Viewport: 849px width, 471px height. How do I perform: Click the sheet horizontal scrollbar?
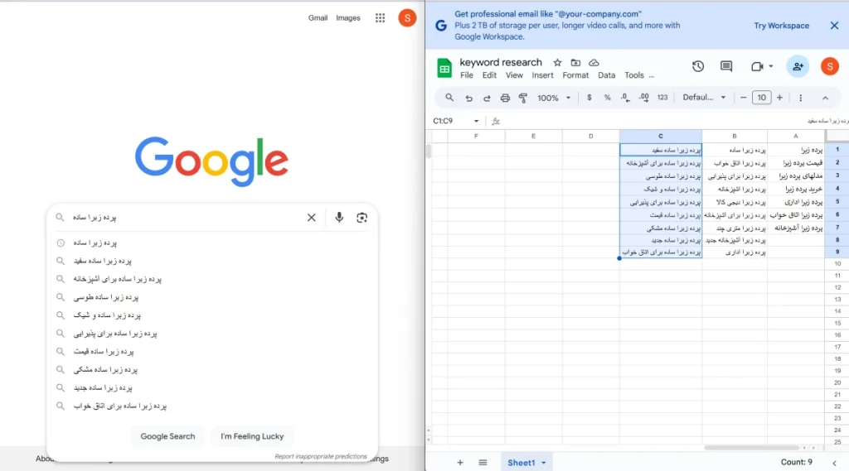pos(751,448)
